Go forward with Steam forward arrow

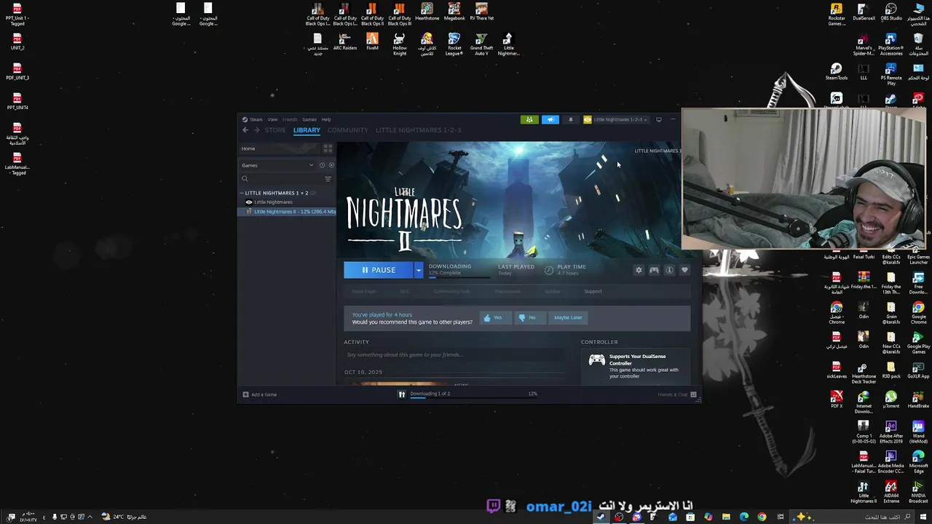[257, 130]
